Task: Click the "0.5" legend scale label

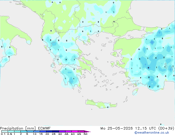Action: point(10,134)
